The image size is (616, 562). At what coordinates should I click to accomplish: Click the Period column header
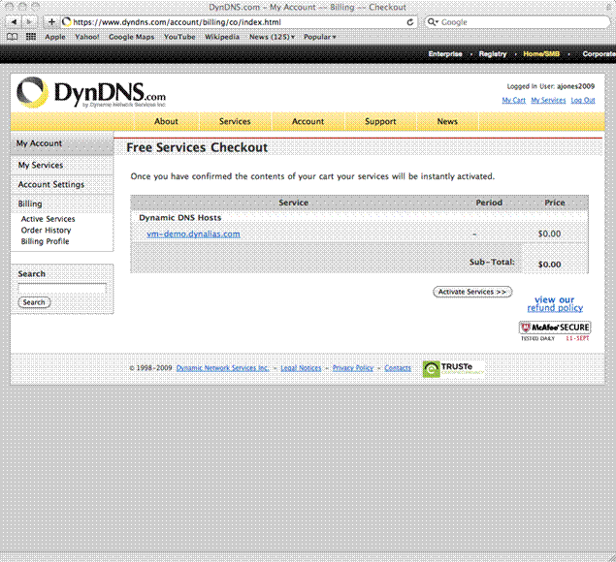(x=489, y=203)
